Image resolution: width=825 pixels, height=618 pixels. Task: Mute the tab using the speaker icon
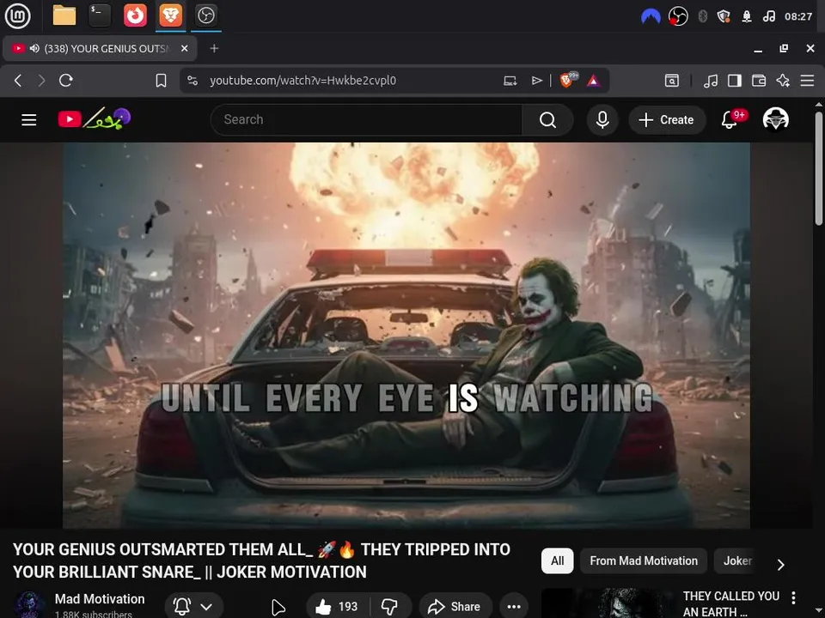click(x=34, y=48)
